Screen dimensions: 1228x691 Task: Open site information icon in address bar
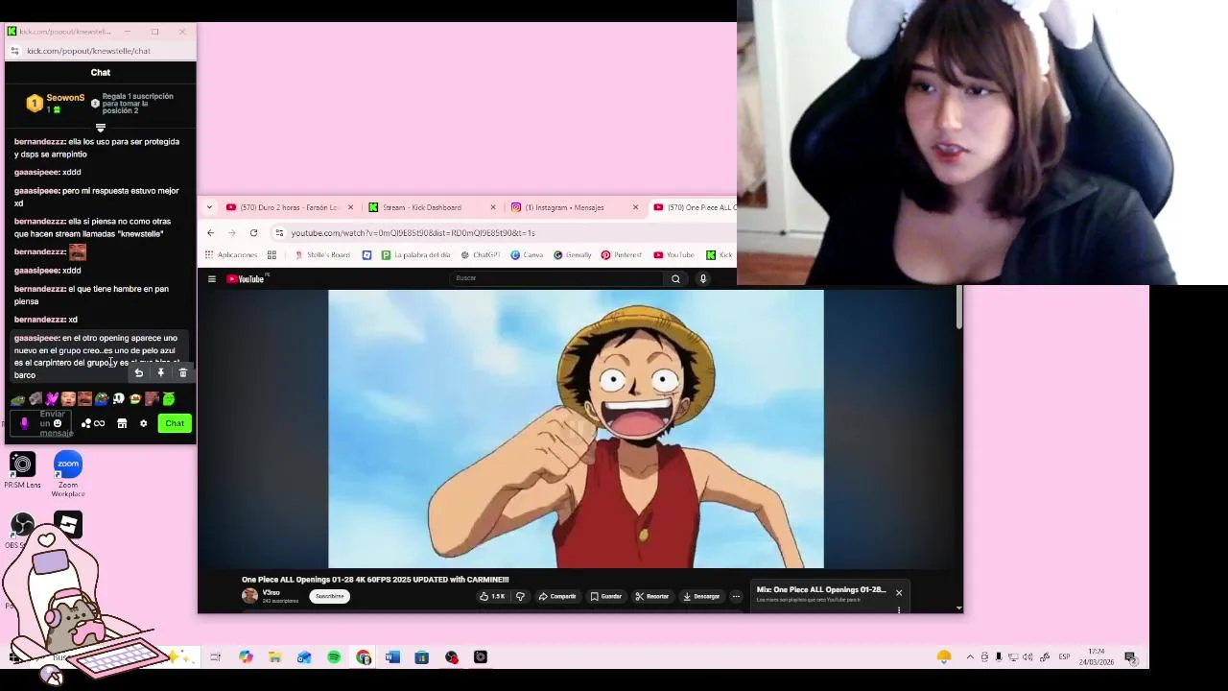pos(279,233)
